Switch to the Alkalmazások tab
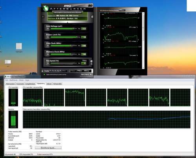 coord(10,84)
